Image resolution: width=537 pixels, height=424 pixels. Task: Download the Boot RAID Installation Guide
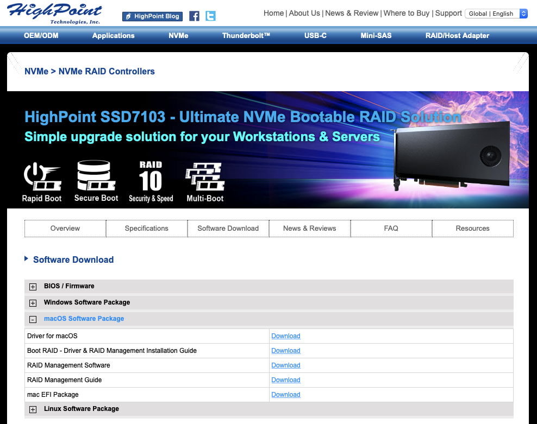tap(286, 351)
